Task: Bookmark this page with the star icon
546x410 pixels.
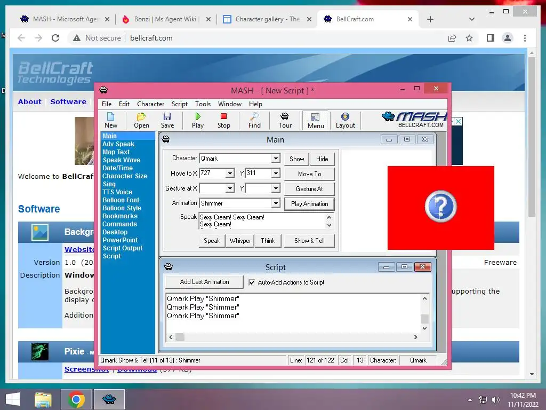Action: 469,38
